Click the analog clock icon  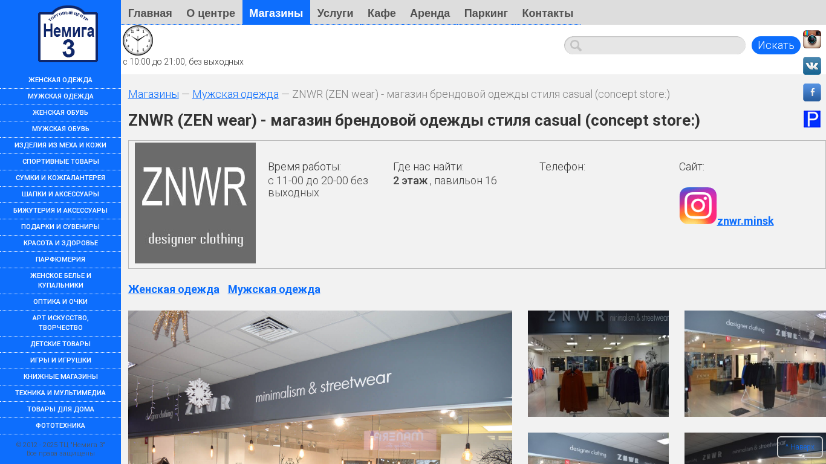click(x=138, y=40)
